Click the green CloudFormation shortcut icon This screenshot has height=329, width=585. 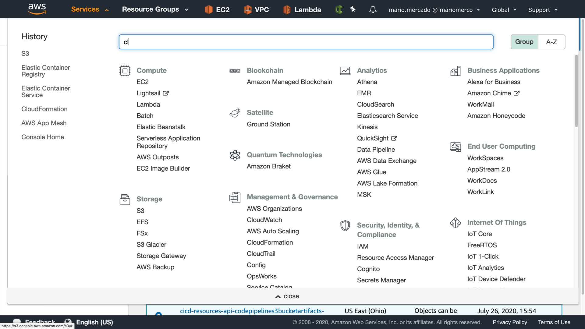coord(339,10)
